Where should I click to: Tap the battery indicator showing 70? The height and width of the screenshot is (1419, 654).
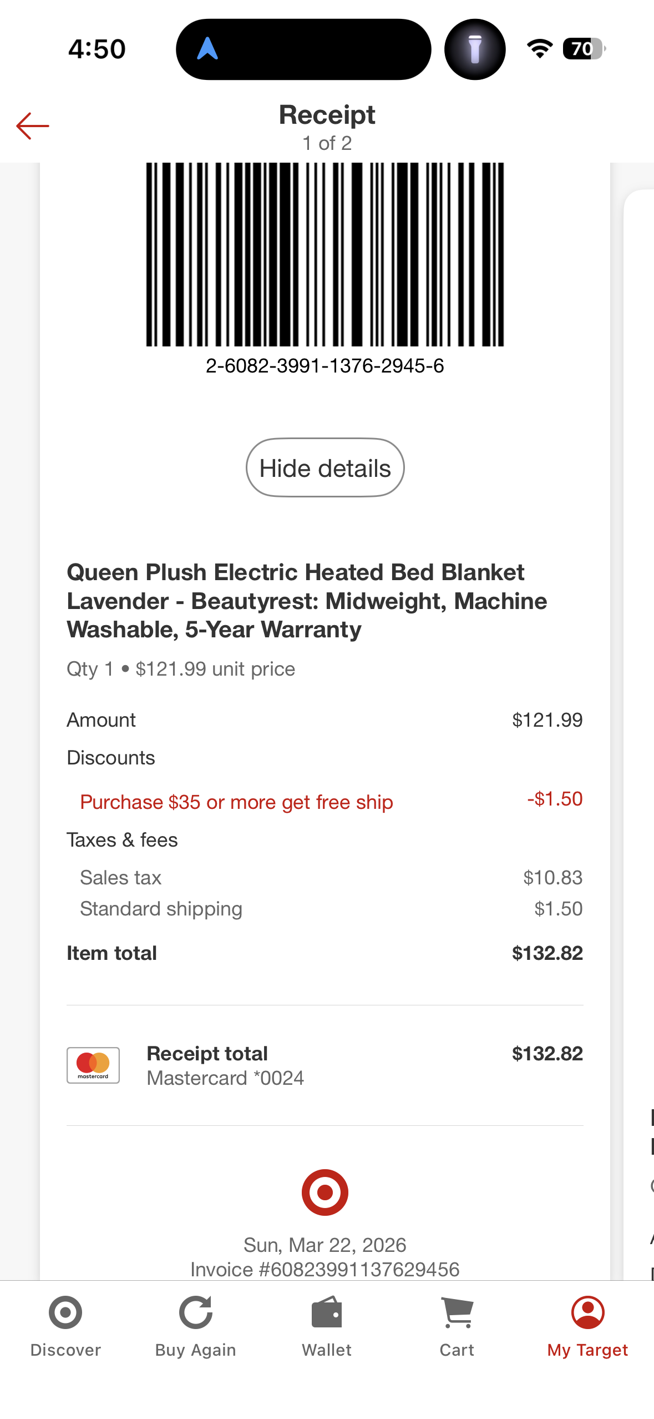point(584,49)
